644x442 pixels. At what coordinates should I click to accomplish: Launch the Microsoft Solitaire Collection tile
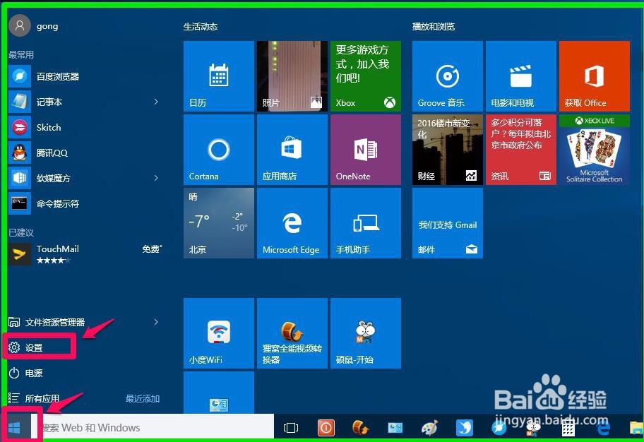pyautogui.click(x=595, y=150)
